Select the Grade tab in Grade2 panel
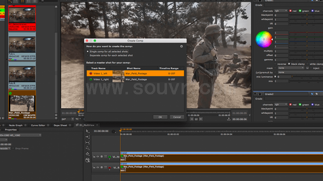This screenshot has height=181, width=323. point(259,99)
